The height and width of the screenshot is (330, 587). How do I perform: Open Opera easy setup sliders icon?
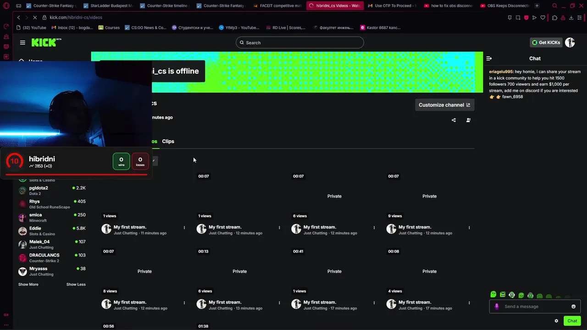click(x=580, y=17)
